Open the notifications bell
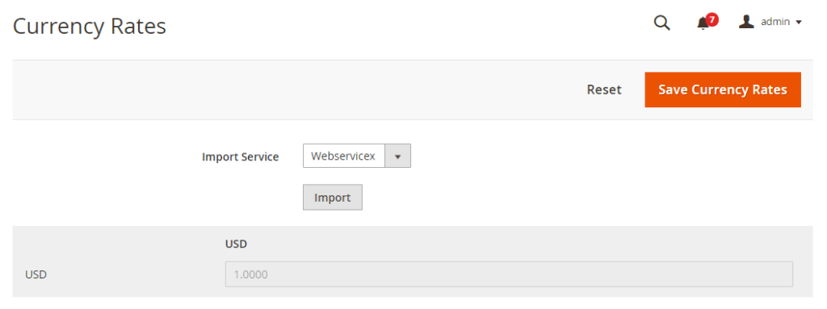The image size is (827, 309). tap(703, 23)
